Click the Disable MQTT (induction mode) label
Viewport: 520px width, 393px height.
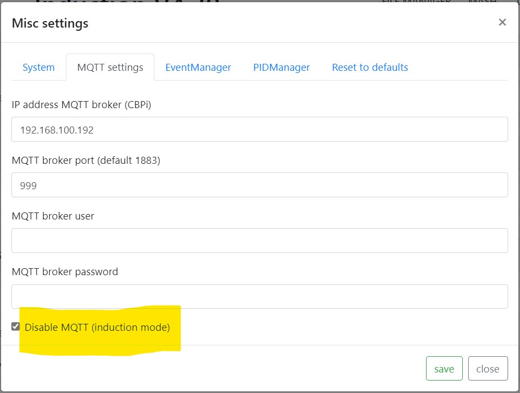[x=97, y=327]
